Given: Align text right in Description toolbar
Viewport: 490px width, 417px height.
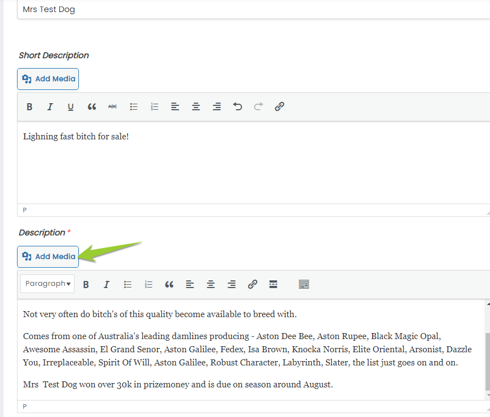Looking at the screenshot, I should (x=231, y=284).
